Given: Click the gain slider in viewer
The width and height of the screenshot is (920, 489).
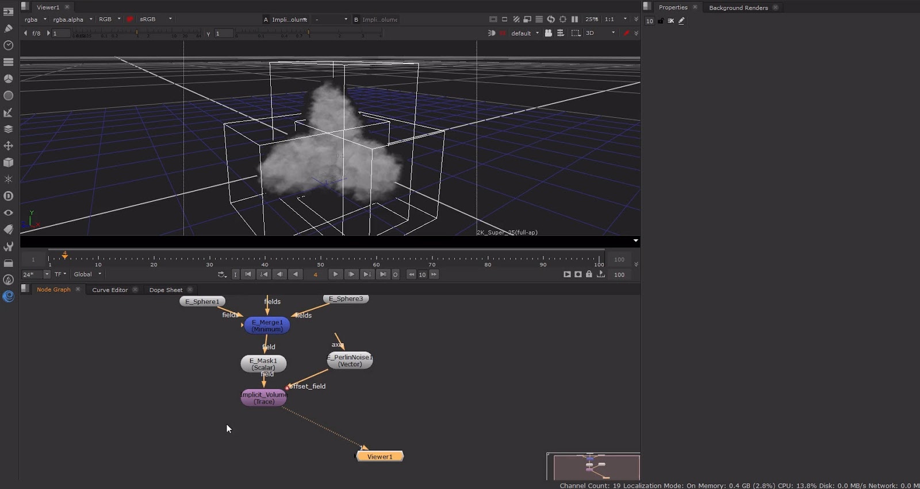Looking at the screenshot, I should click(136, 34).
